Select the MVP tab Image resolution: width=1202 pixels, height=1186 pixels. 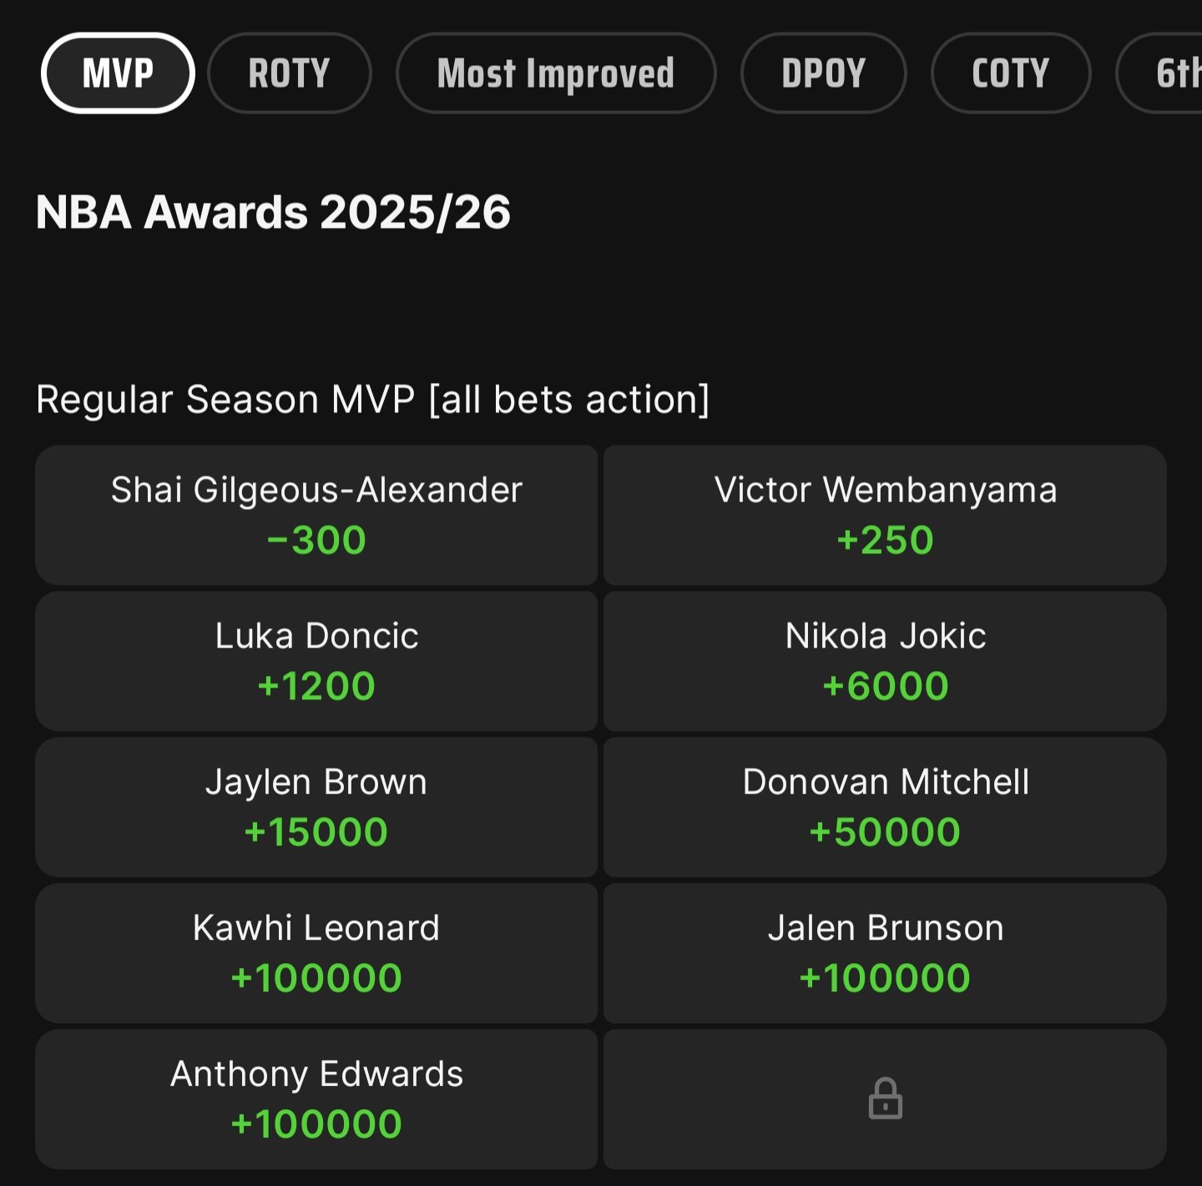click(118, 73)
